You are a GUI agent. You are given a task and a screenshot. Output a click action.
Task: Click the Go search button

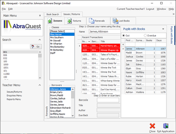coord(36,46)
